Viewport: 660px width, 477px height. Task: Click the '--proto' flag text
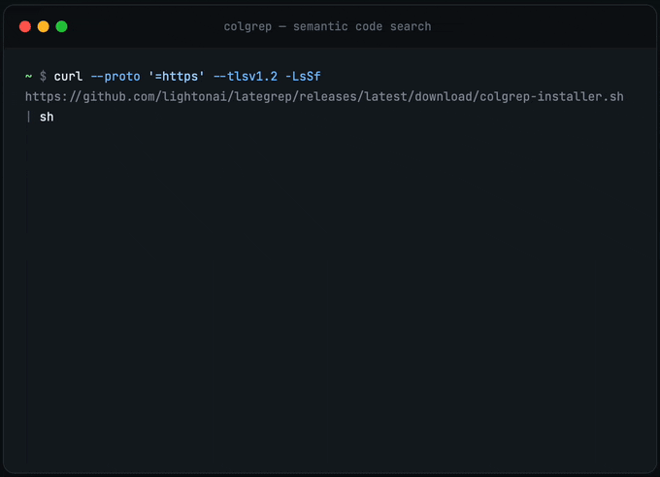[115, 77]
